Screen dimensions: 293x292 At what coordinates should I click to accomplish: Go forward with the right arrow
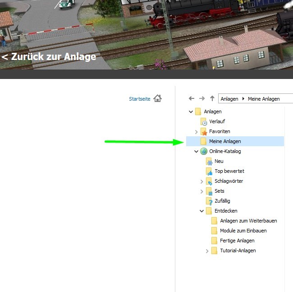pyautogui.click(x=202, y=98)
